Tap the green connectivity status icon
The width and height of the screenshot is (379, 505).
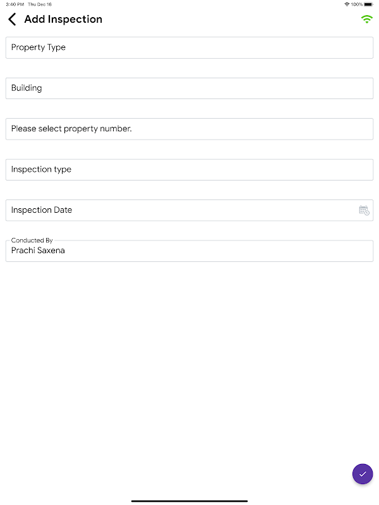367,20
